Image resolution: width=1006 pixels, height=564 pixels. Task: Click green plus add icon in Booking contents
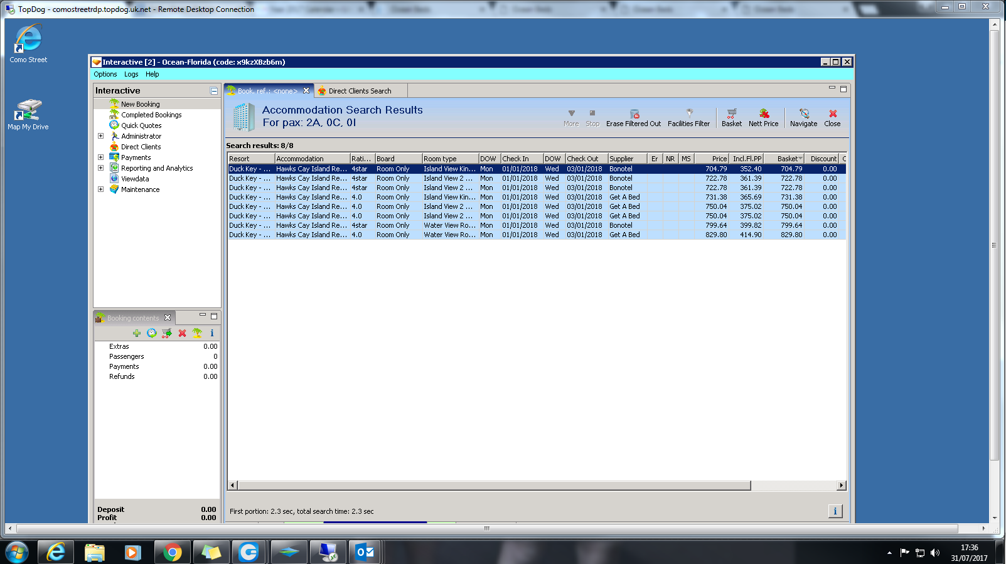point(137,333)
